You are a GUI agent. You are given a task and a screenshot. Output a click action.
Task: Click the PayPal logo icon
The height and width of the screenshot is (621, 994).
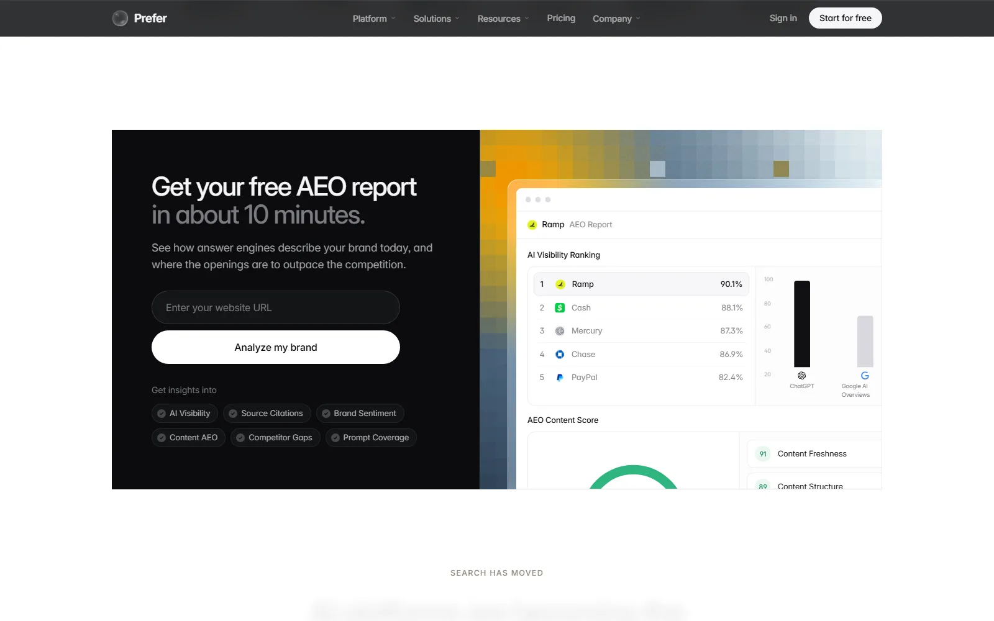560,378
